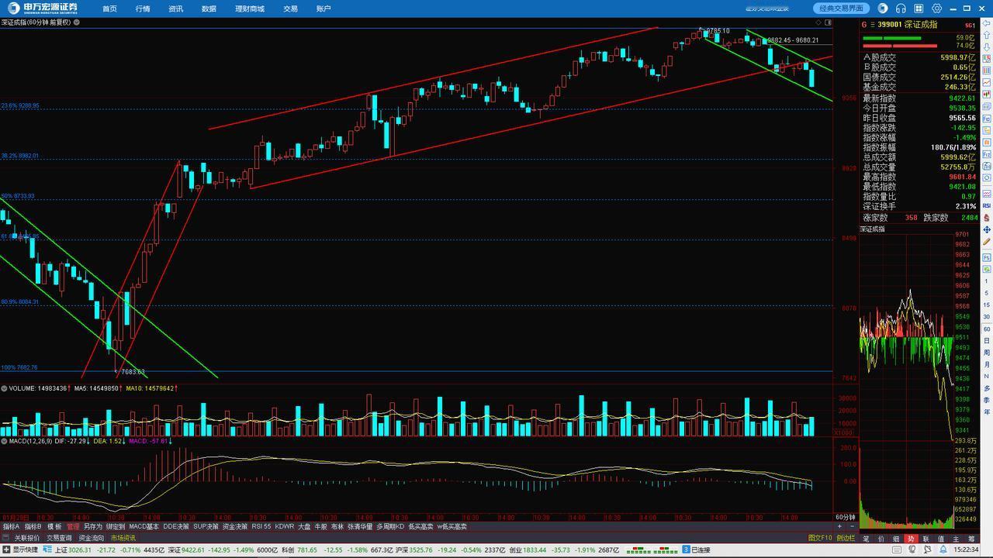
Task: Click the candlestick icon in right sidebar
Action: (986, 93)
